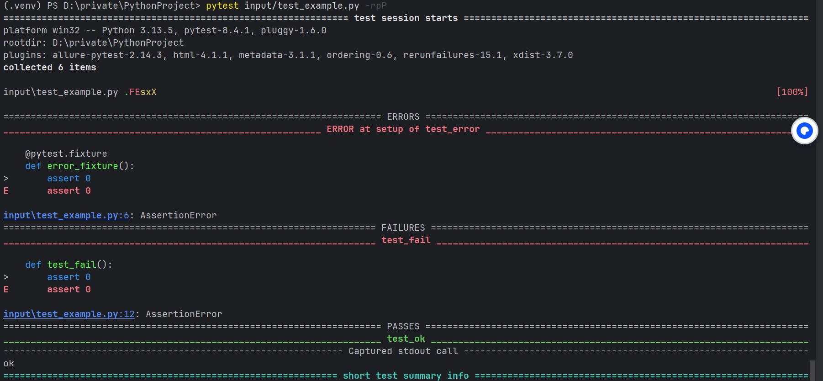Click the 'ok' stdout output line
823x381 pixels.
coord(9,364)
